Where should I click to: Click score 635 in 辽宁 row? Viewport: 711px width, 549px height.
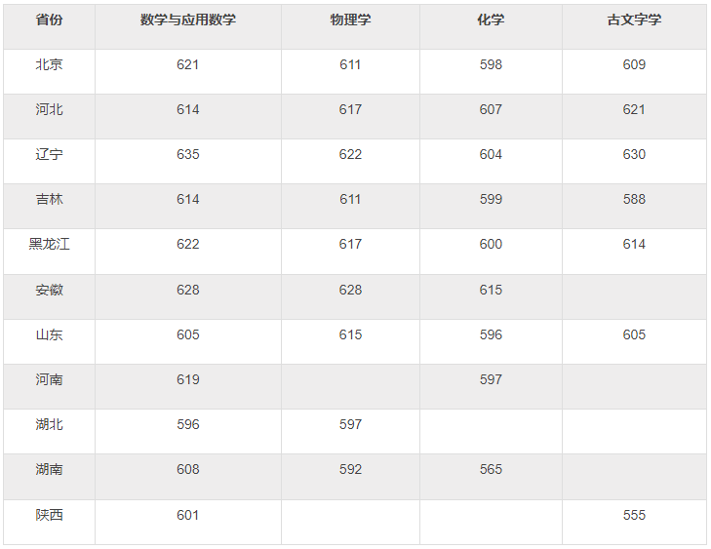click(188, 154)
